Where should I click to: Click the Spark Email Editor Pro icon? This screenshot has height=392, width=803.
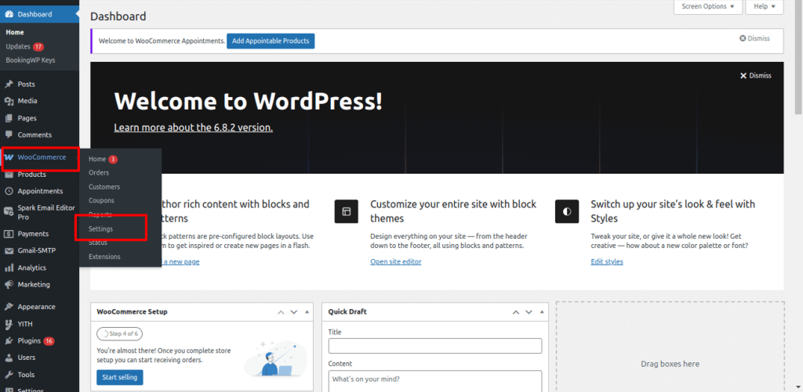click(9, 212)
